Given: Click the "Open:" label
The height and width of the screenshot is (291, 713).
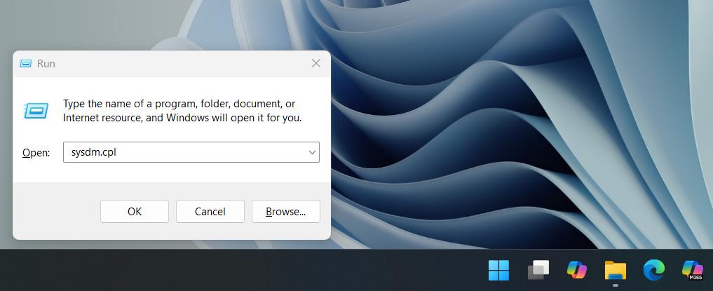Looking at the screenshot, I should tap(36, 154).
